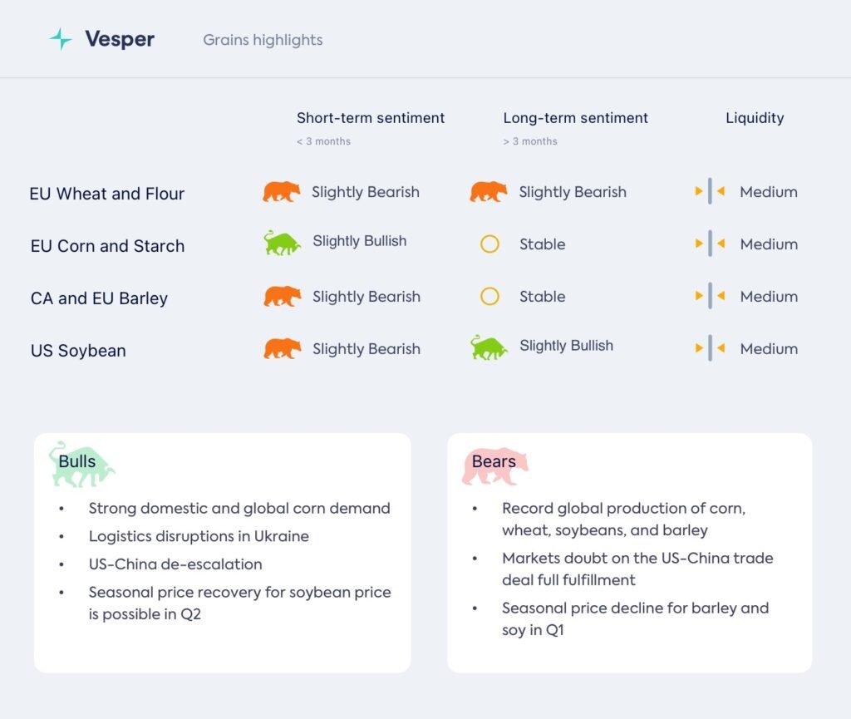The image size is (851, 719).
Task: Select the Grains highlights header tab
Action: (x=263, y=40)
